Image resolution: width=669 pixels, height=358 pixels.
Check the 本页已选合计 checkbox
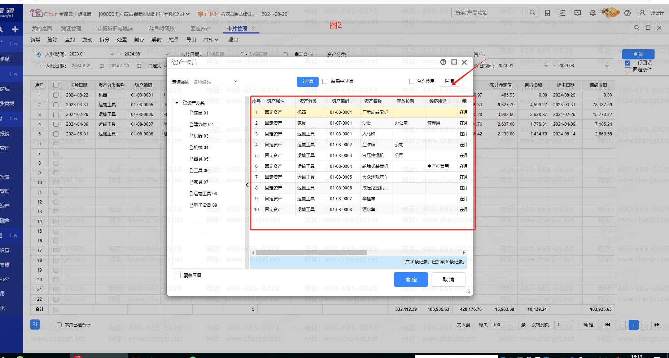coord(59,325)
